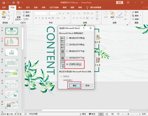The height and width of the screenshot is (116, 148).
Task: Select Blank lines below slides radio option
Action: pyautogui.click(x=67, y=58)
